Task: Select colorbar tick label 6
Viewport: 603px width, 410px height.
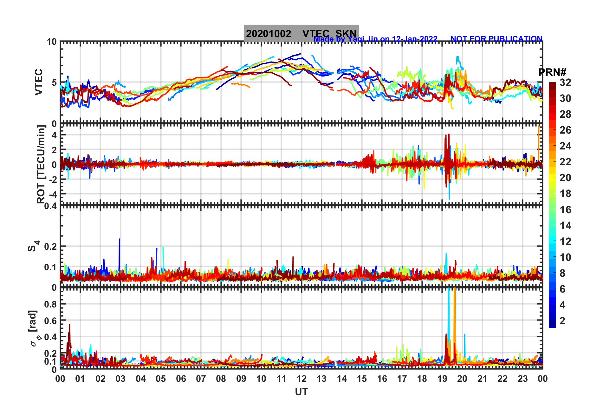Action: (562, 289)
